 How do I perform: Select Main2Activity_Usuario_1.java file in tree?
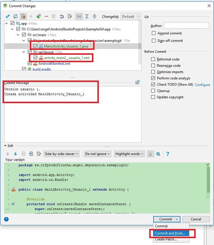[66, 46]
